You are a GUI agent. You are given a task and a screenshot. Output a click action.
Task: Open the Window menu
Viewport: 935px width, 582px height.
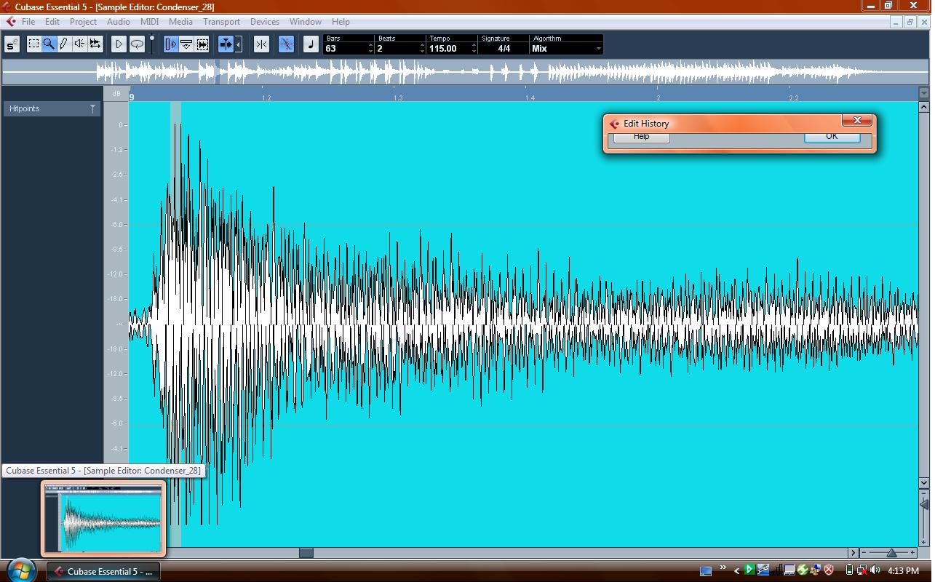pos(306,22)
